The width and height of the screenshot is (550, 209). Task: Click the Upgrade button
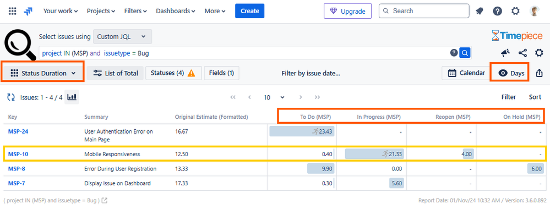[347, 11]
